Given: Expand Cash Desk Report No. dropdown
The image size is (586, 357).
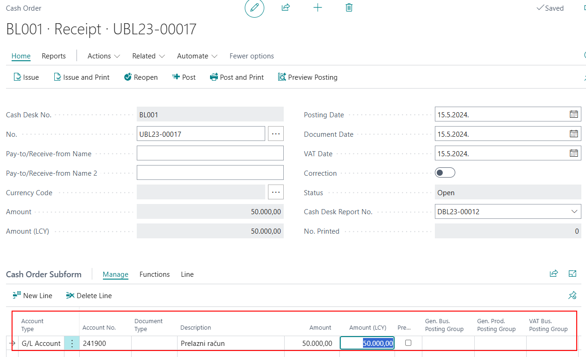Looking at the screenshot, I should [573, 212].
